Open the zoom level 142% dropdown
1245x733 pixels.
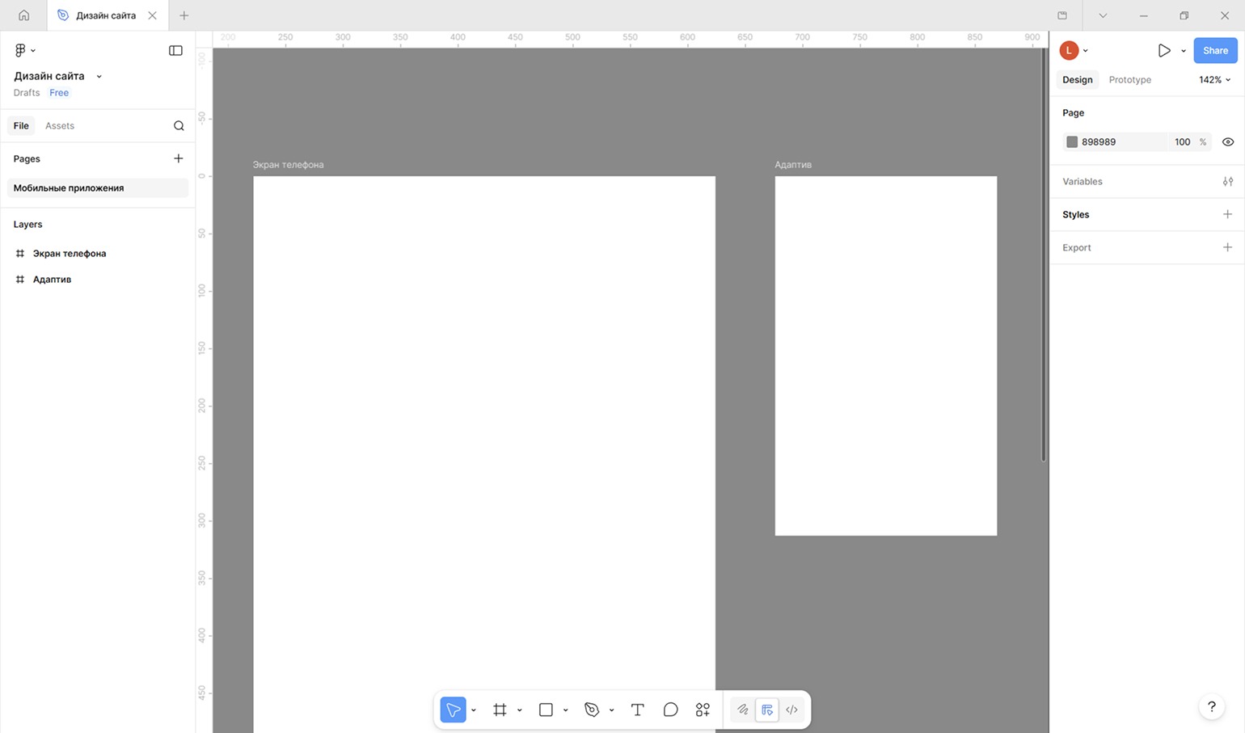click(1214, 79)
